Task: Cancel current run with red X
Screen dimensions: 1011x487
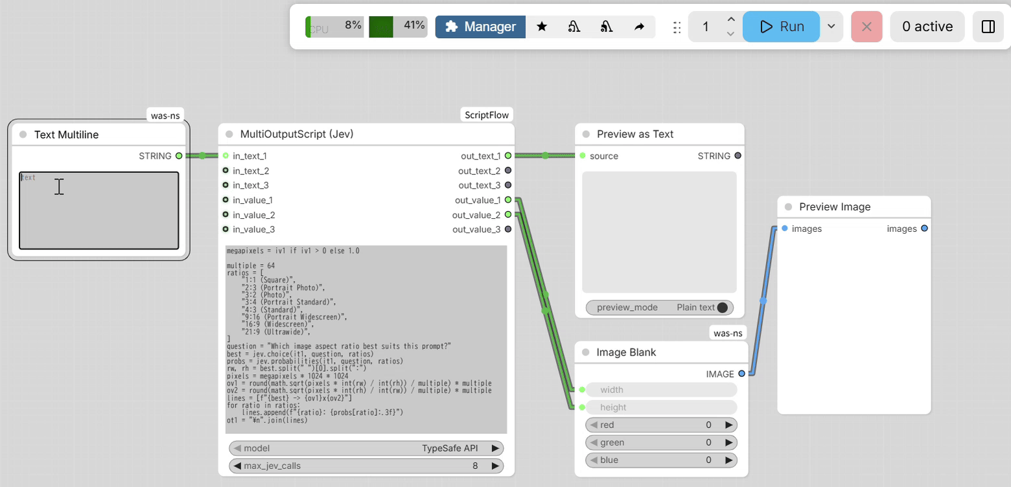Action: (866, 27)
